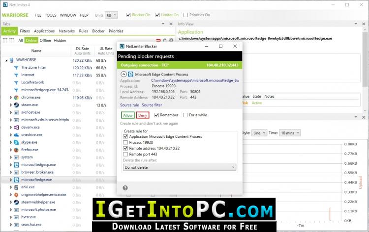Collapse the Microsoft Edge Content Process details

tap(123, 75)
